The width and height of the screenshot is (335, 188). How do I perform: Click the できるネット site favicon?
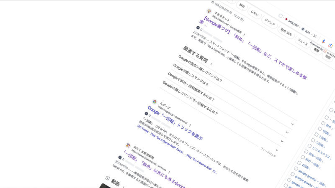point(209,11)
